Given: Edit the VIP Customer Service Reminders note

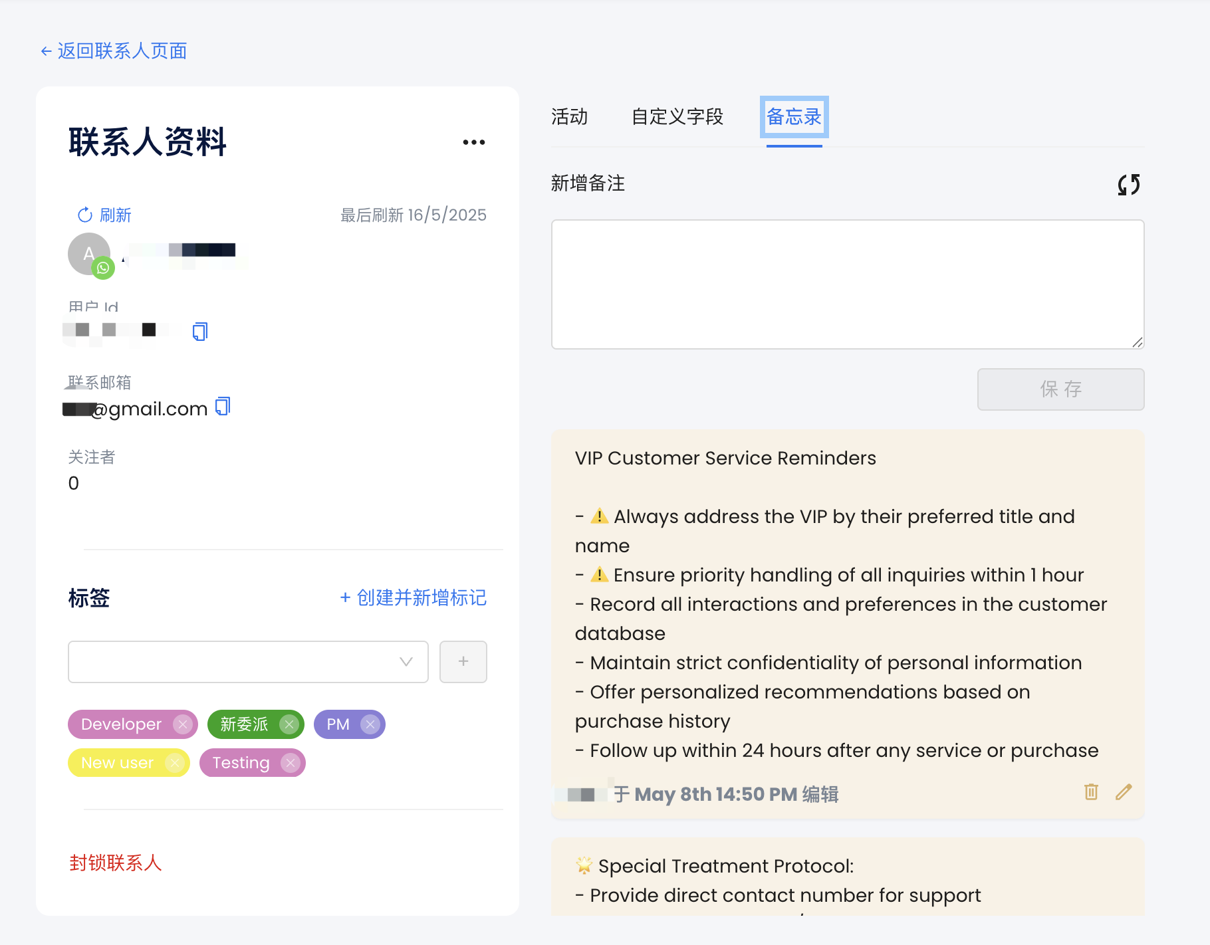Looking at the screenshot, I should point(1124,791).
